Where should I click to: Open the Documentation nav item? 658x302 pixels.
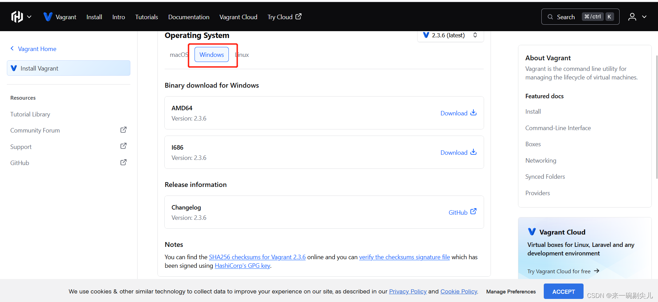(x=189, y=17)
